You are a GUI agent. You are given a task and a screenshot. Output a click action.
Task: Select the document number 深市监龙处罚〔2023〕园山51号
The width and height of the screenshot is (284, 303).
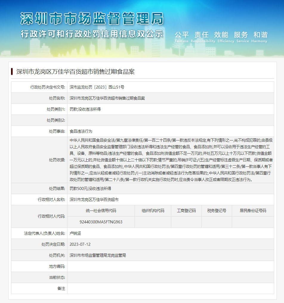point(97,87)
